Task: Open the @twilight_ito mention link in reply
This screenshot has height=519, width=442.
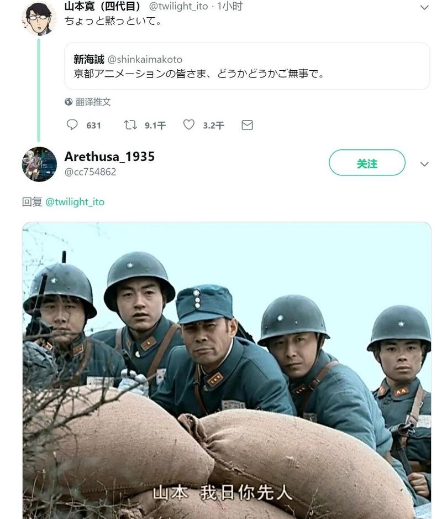Action: coord(75,202)
